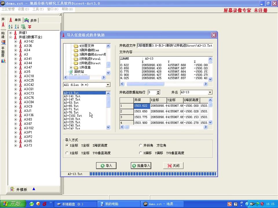
Task: Collapse the 井组2(数据不全) tree node
Action: click(x=10, y=37)
